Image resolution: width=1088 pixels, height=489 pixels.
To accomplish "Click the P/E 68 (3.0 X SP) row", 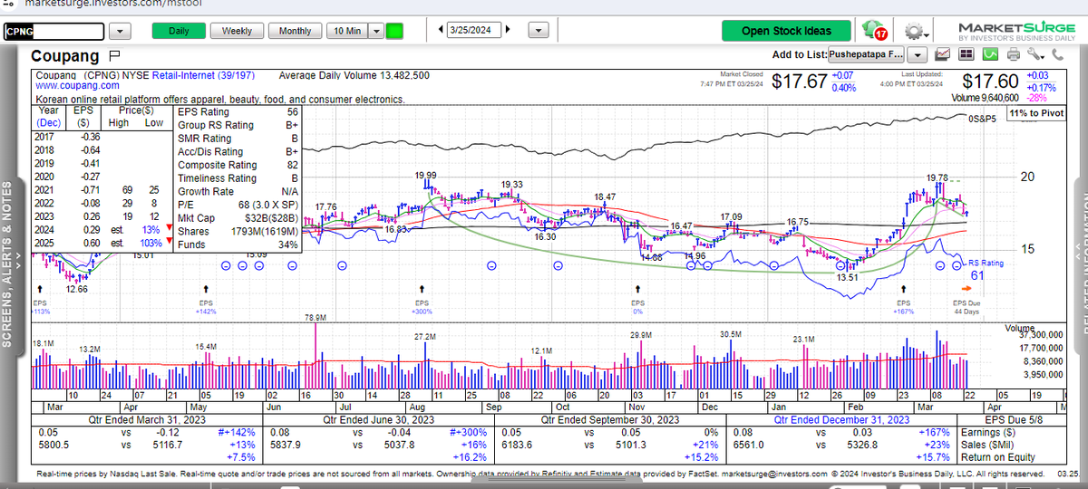I will 238,205.
